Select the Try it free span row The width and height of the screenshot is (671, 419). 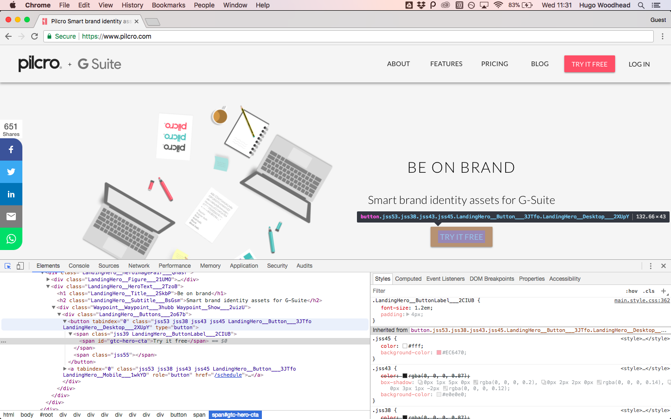coord(185,341)
